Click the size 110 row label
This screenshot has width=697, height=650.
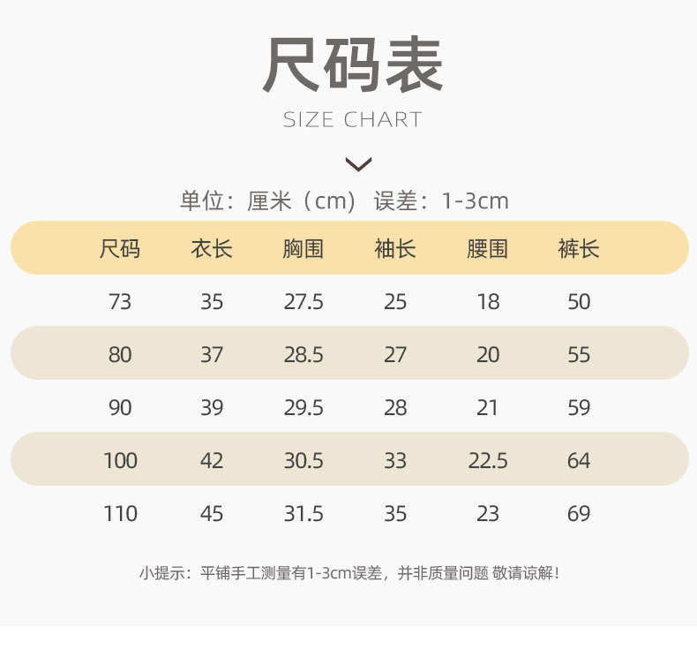pyautogui.click(x=120, y=514)
